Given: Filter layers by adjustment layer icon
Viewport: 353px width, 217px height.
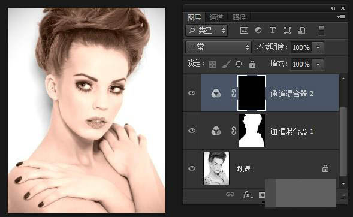Looking at the screenshot, I should coord(258,30).
